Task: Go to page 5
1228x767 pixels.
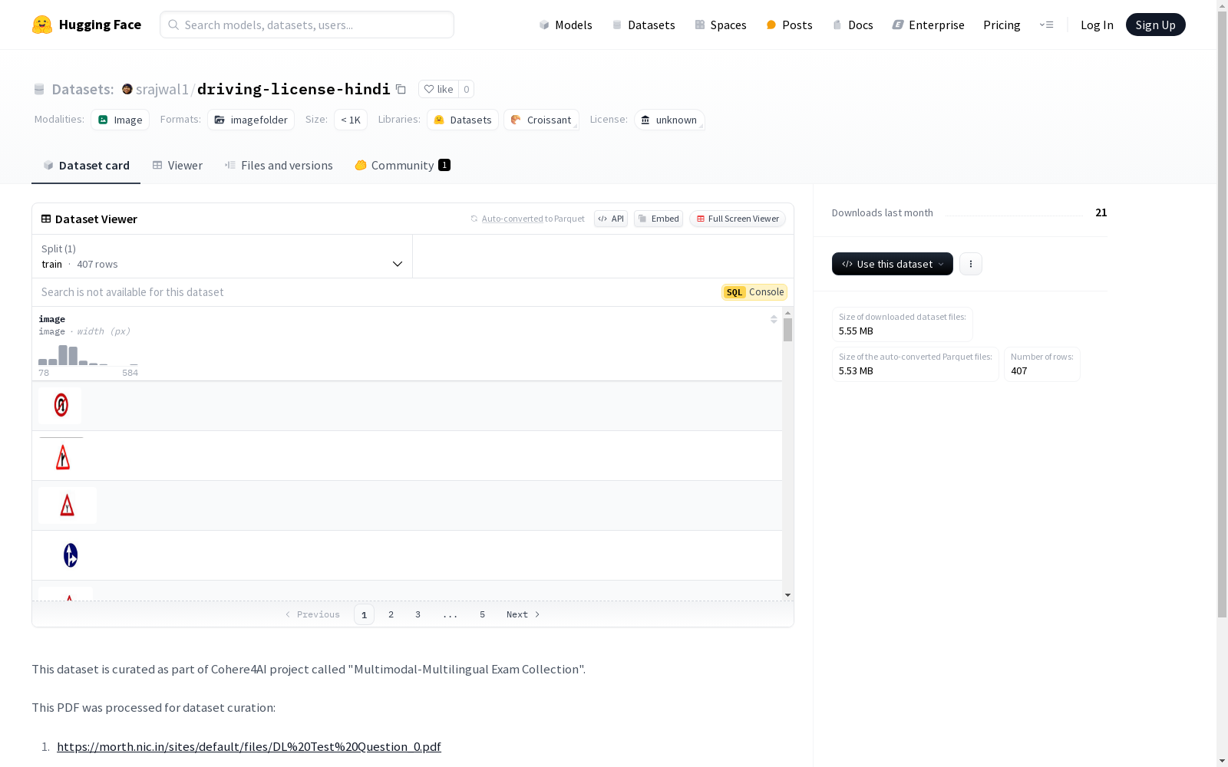Action: point(482,614)
